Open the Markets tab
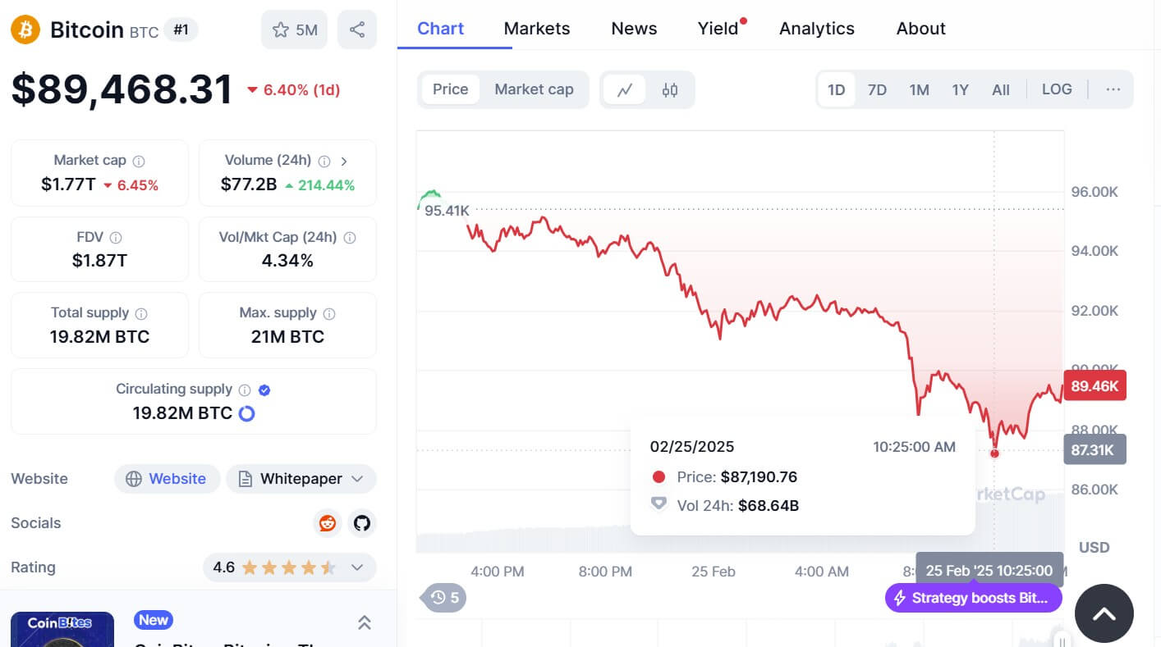 [x=537, y=29]
